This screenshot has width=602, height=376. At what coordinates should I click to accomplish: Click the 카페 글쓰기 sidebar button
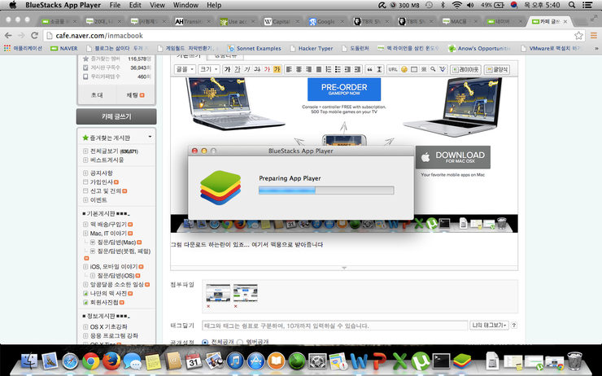(x=116, y=116)
